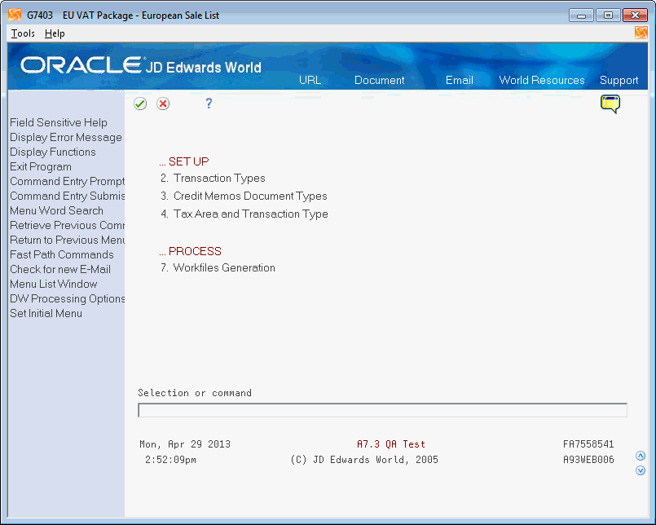Click the Document banner link
Viewport: 656px width, 525px height.
click(x=380, y=80)
